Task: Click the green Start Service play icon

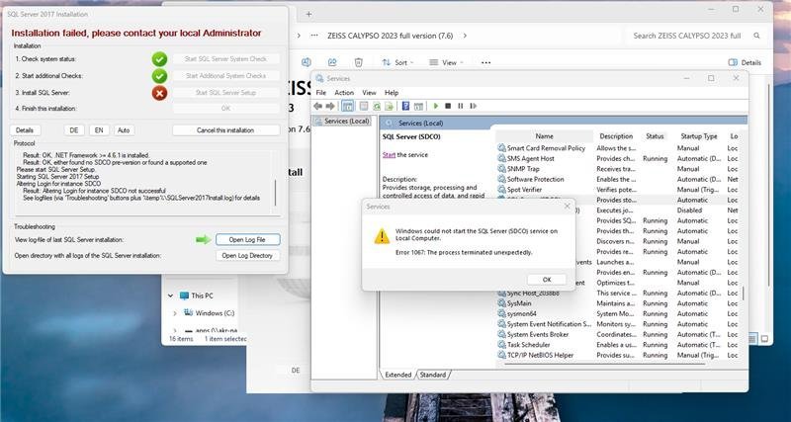Action: point(436,106)
